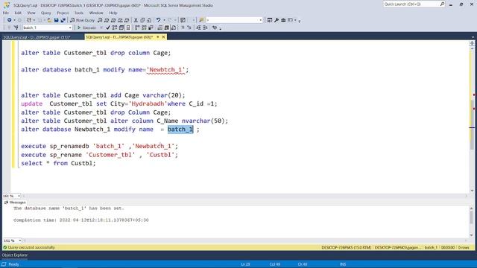Execute the selected query
Screen dimensions: 477x268
tap(86, 28)
